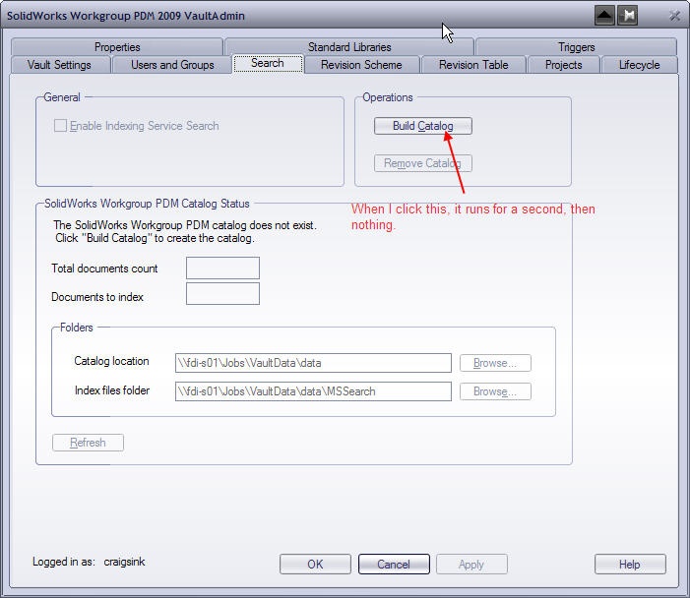Browse for Index files folder
The width and height of the screenshot is (690, 598).
(x=495, y=391)
